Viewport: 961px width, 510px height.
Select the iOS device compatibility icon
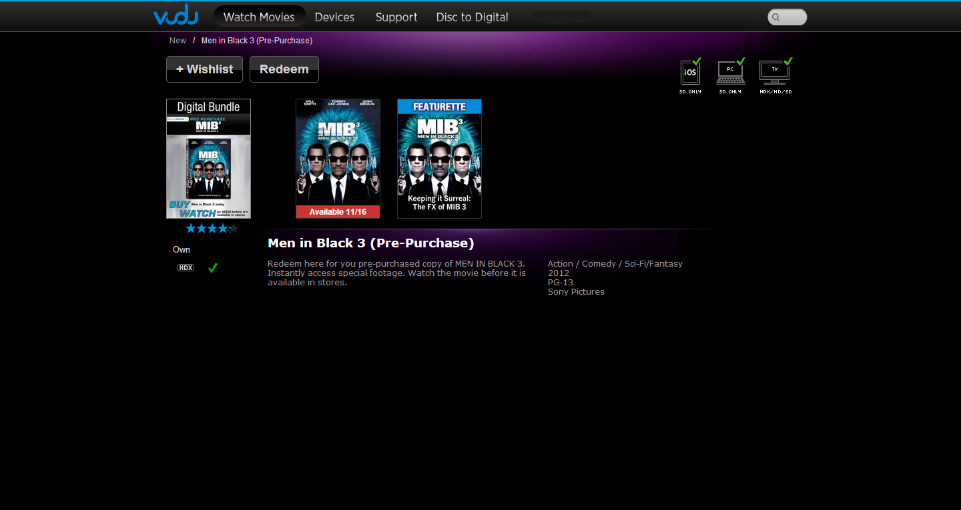click(x=690, y=72)
